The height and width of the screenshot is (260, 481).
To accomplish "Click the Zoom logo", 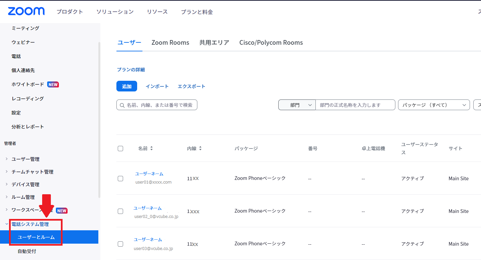I will 26,11.
